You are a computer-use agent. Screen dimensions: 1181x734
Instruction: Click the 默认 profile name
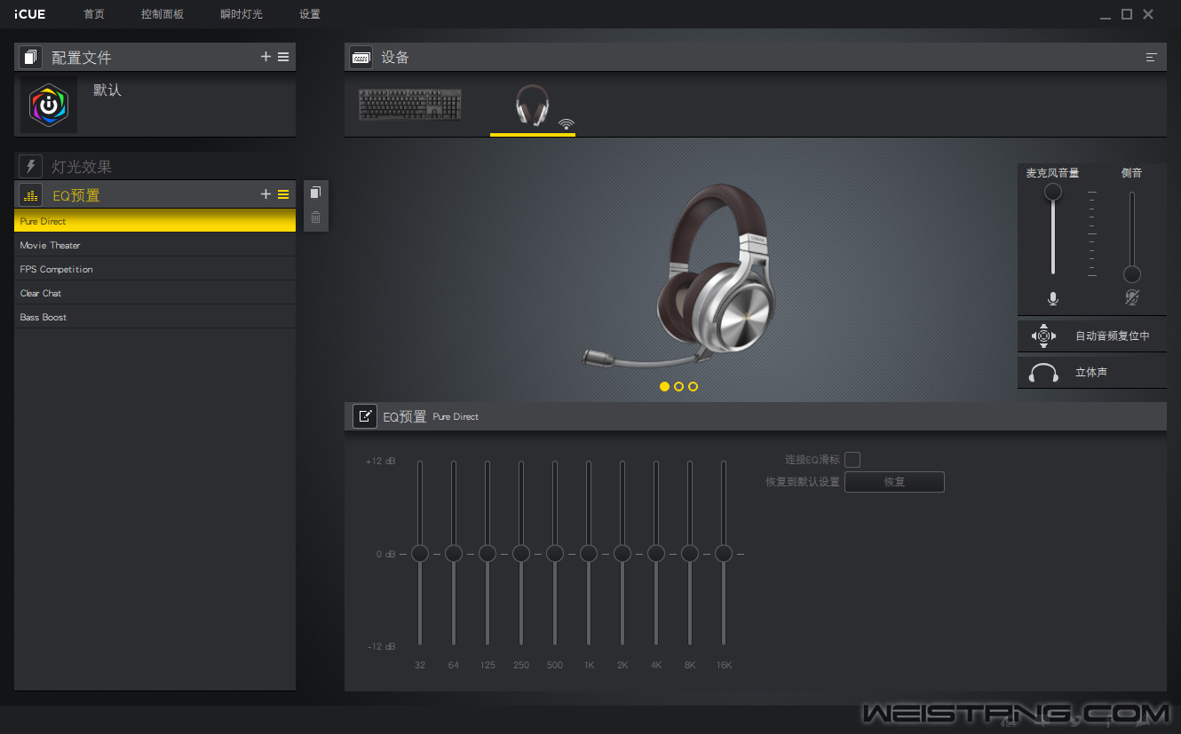click(107, 91)
